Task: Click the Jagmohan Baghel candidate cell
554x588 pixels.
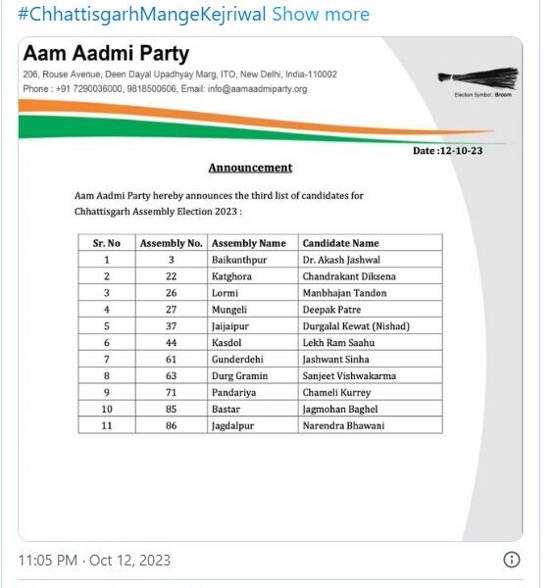Action: pos(371,409)
